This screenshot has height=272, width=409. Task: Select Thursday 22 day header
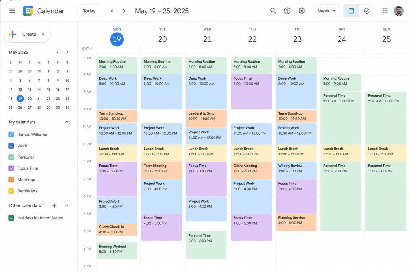[x=252, y=39]
